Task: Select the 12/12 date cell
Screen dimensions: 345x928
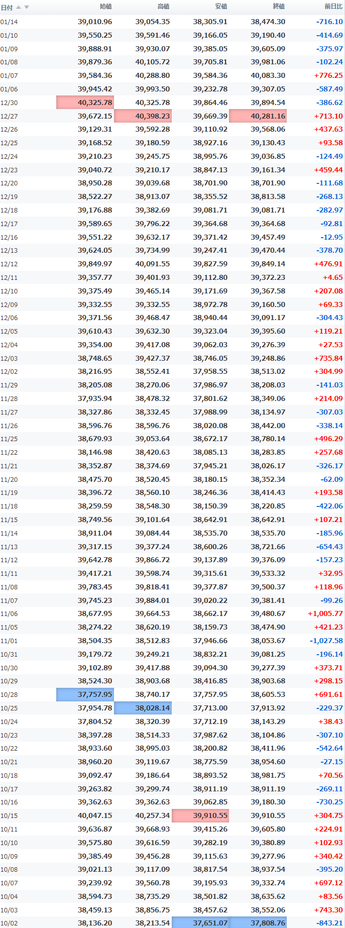Action: (9, 264)
